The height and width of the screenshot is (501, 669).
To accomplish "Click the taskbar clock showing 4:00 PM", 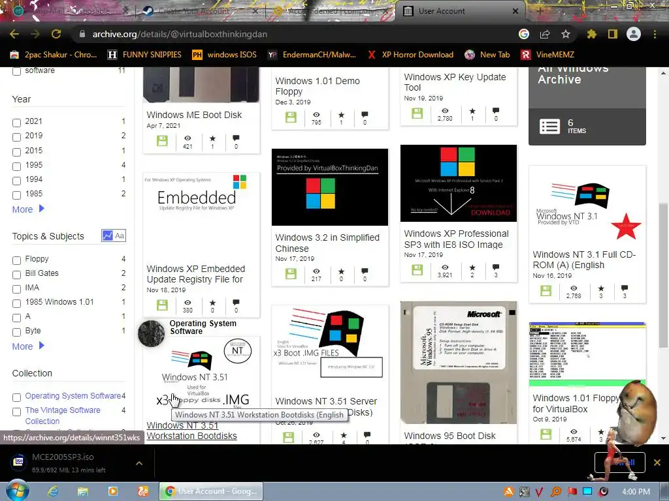I will (636, 491).
